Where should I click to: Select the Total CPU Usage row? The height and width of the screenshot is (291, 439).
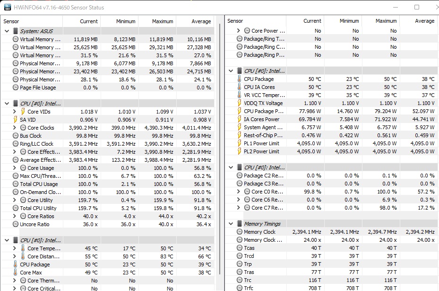[x=108, y=184]
